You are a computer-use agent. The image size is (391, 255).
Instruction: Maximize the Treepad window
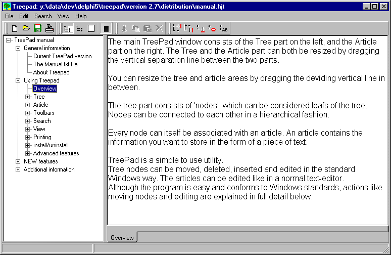tap(375, 7)
